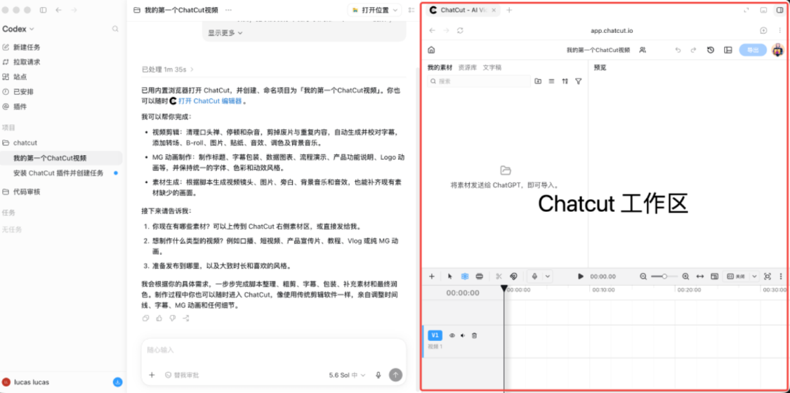Fit timeline to width with double-arrow icon
Screen dimensions: 790x393
pyautogui.click(x=700, y=277)
